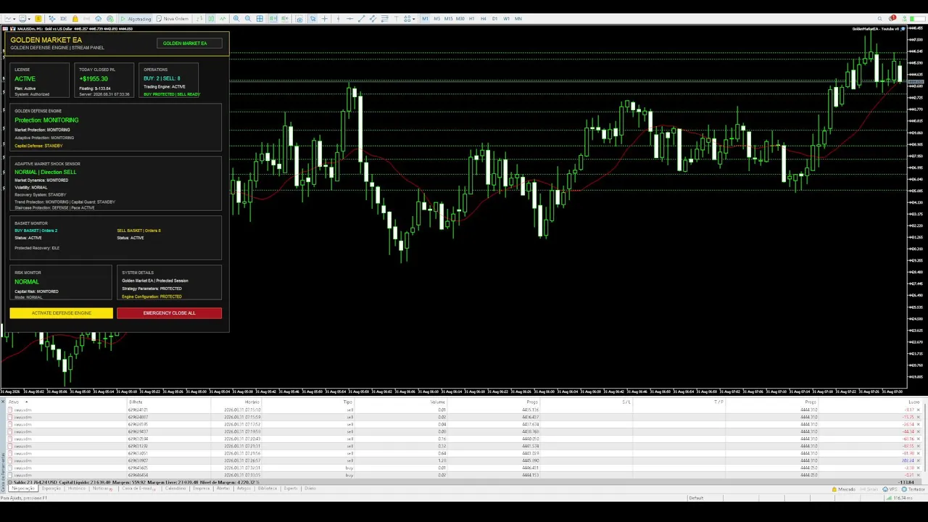The image size is (928, 522).
Task: Open the Histórico tab
Action: pos(77,489)
